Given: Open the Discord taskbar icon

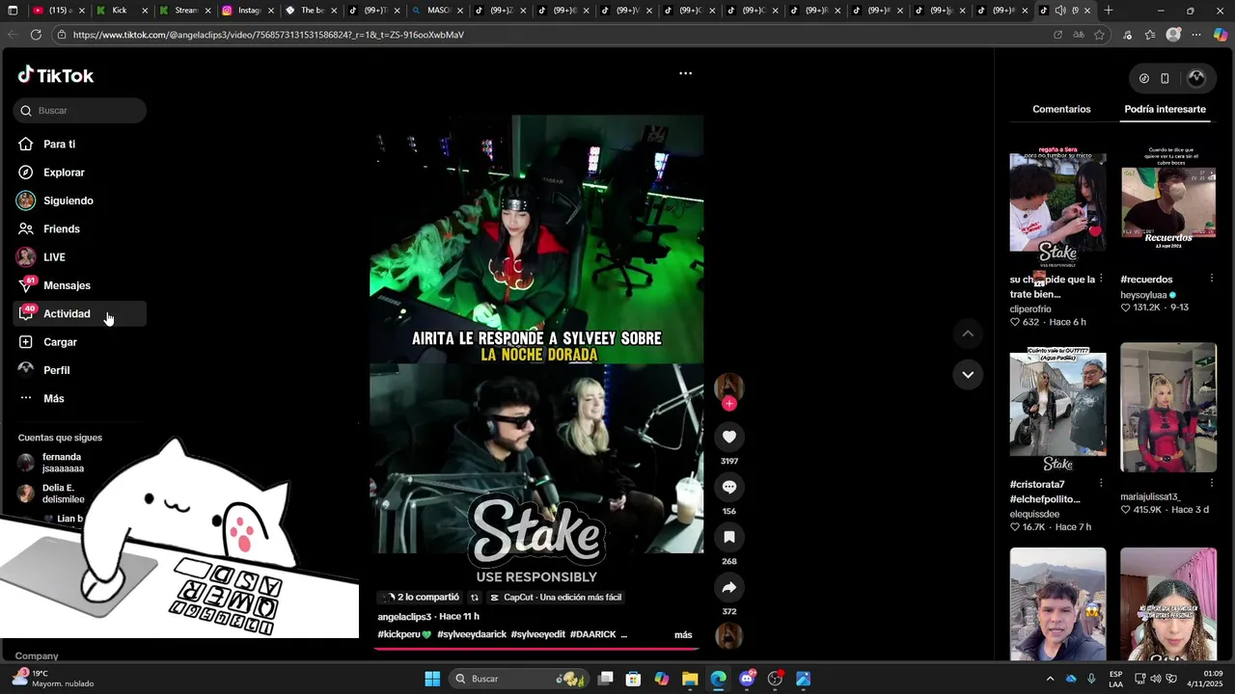Looking at the screenshot, I should pyautogui.click(x=747, y=679).
